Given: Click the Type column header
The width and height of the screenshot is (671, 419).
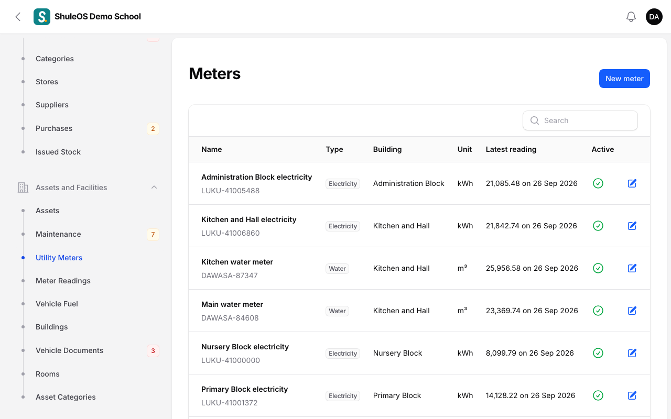Looking at the screenshot, I should tap(334, 149).
